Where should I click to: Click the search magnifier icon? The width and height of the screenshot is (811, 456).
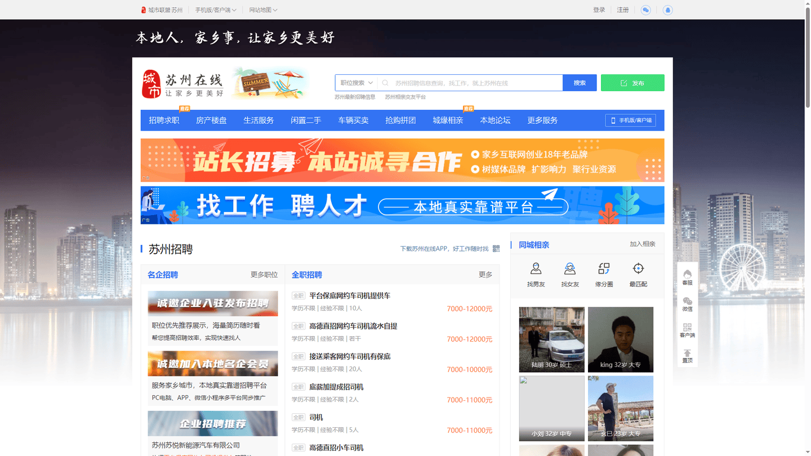click(x=385, y=83)
